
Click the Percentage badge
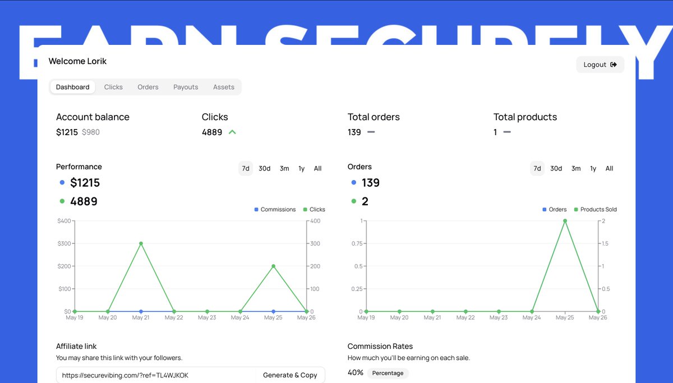(388, 373)
